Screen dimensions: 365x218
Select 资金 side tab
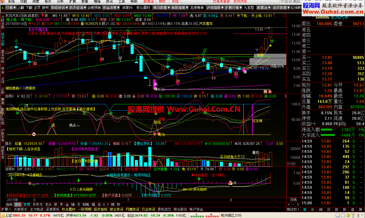3,70
